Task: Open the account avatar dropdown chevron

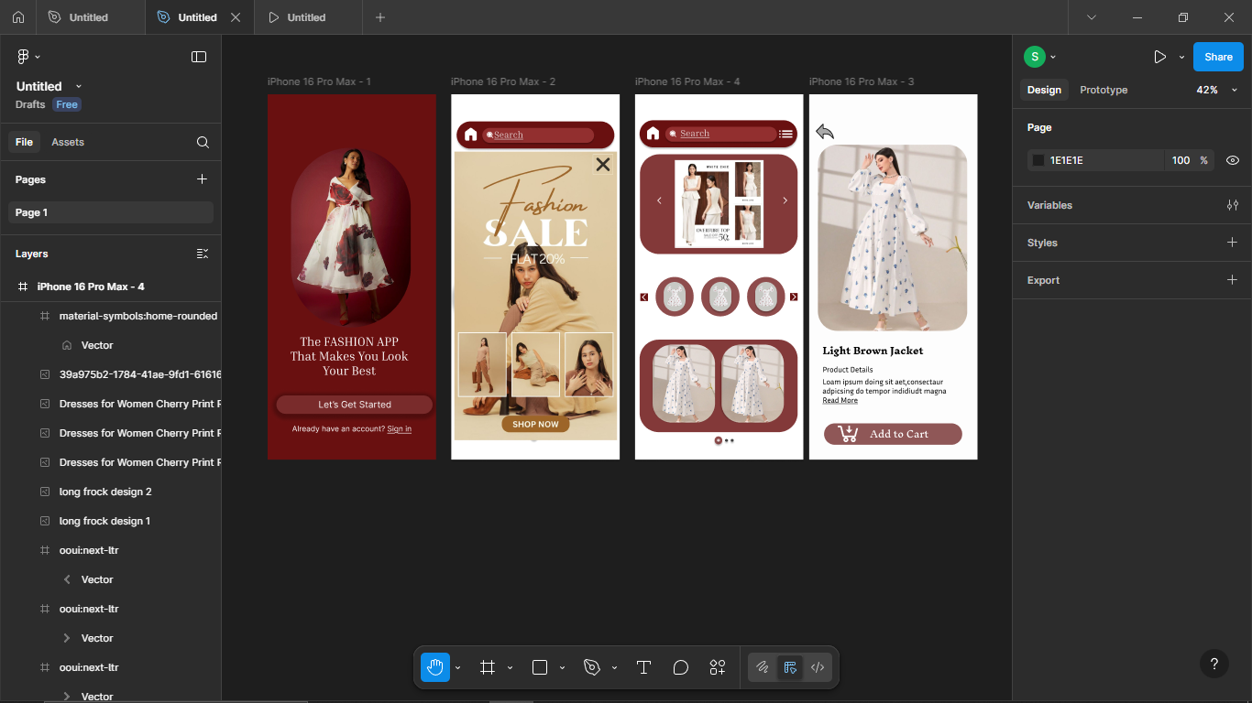Action: coord(1053,57)
